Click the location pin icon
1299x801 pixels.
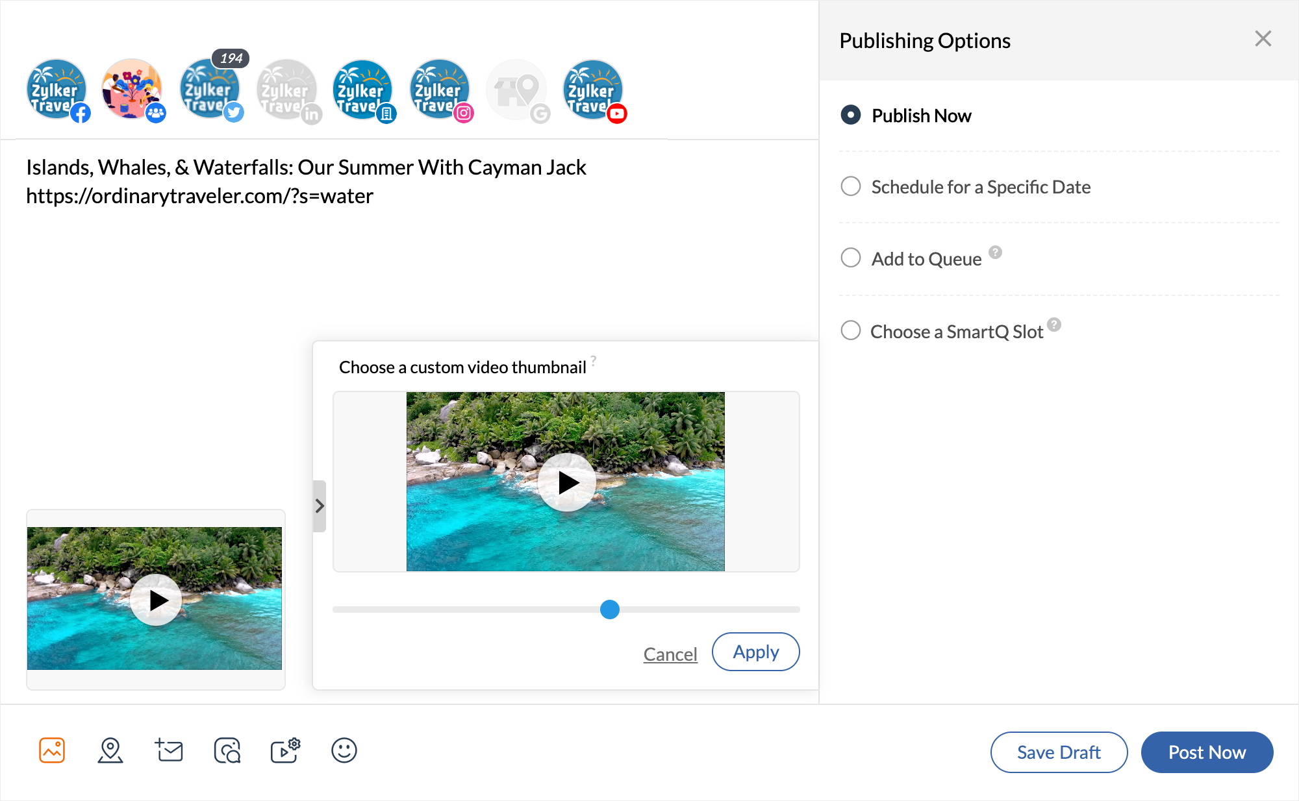[x=110, y=750]
